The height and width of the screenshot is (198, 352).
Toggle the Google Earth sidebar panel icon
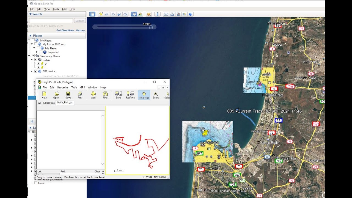coord(92,14)
